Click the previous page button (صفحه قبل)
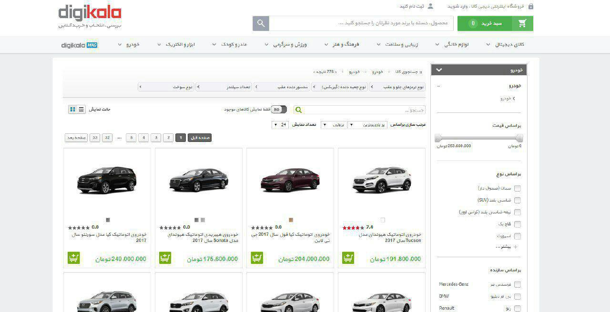This screenshot has width=610, height=312. point(200,138)
